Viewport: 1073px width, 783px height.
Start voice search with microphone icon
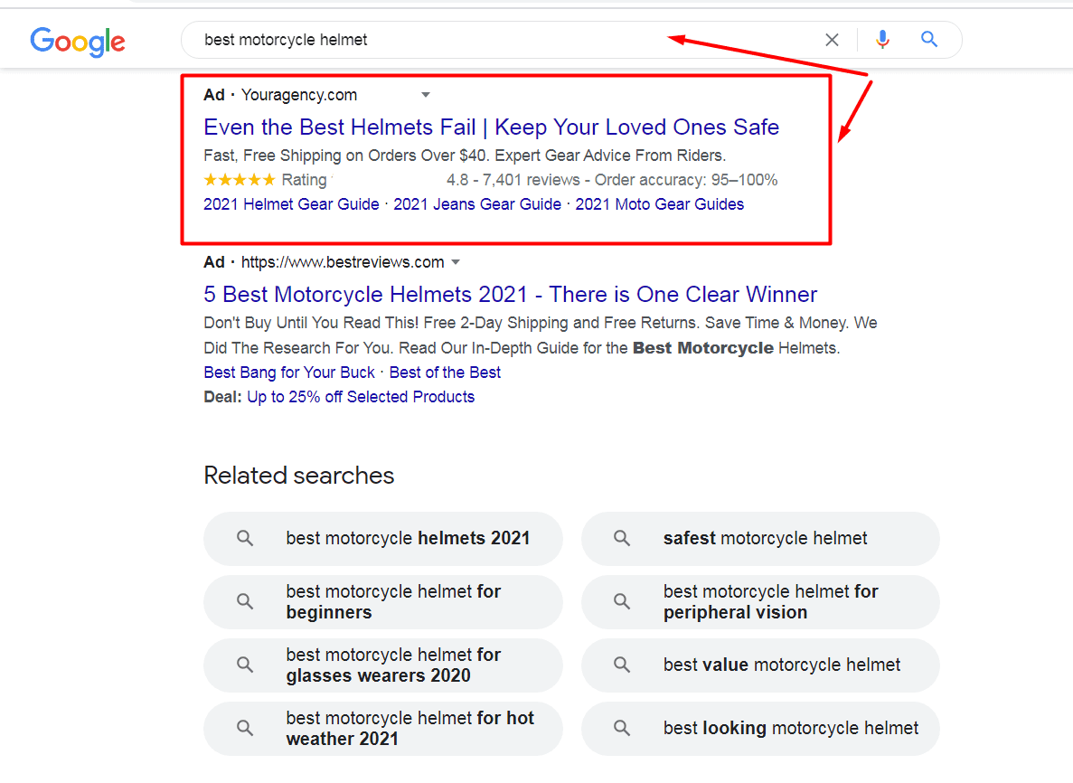(x=883, y=40)
